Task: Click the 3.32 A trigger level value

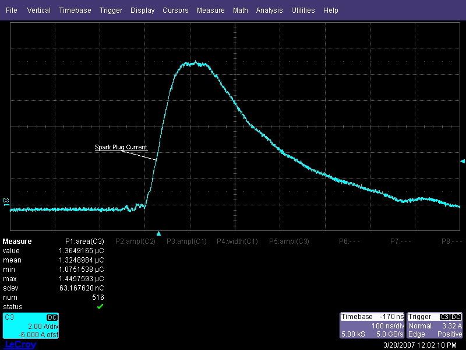Action: click(x=452, y=326)
